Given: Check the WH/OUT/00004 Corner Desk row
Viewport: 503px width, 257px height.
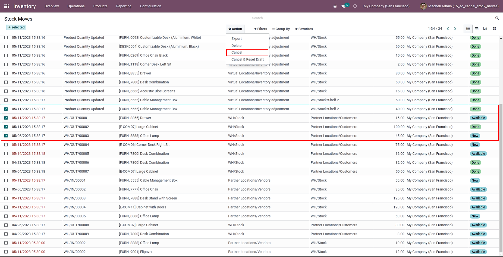Looking at the screenshot, I should click(x=6, y=145).
